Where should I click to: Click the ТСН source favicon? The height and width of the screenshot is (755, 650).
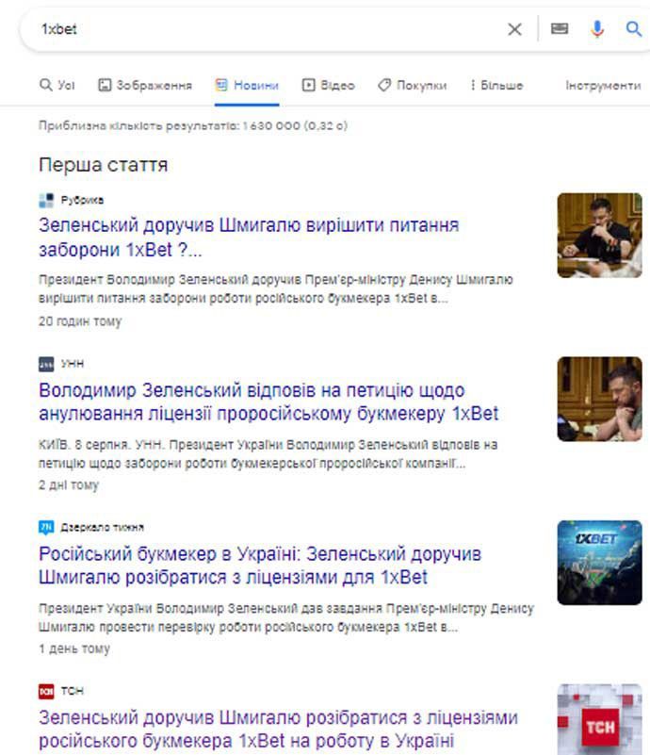(x=46, y=691)
